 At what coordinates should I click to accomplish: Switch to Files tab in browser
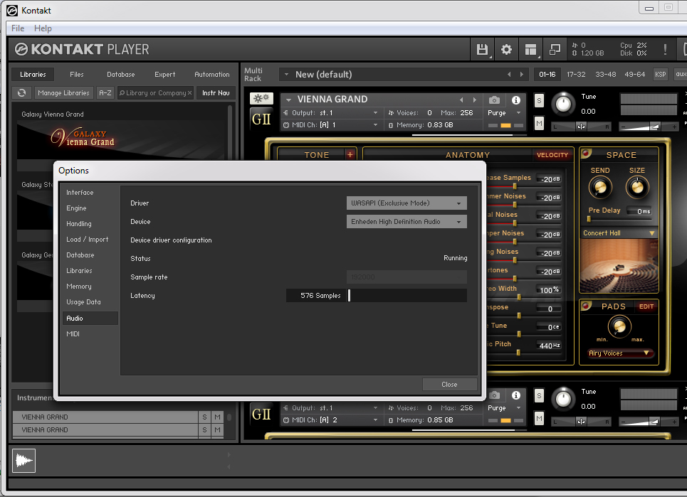[x=77, y=75]
